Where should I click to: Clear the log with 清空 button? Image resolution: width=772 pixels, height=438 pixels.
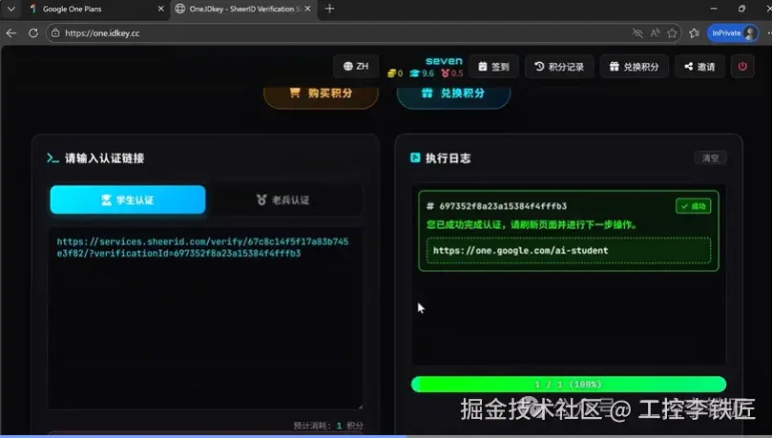tap(711, 158)
